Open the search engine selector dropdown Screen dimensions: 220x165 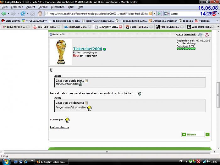168,14
